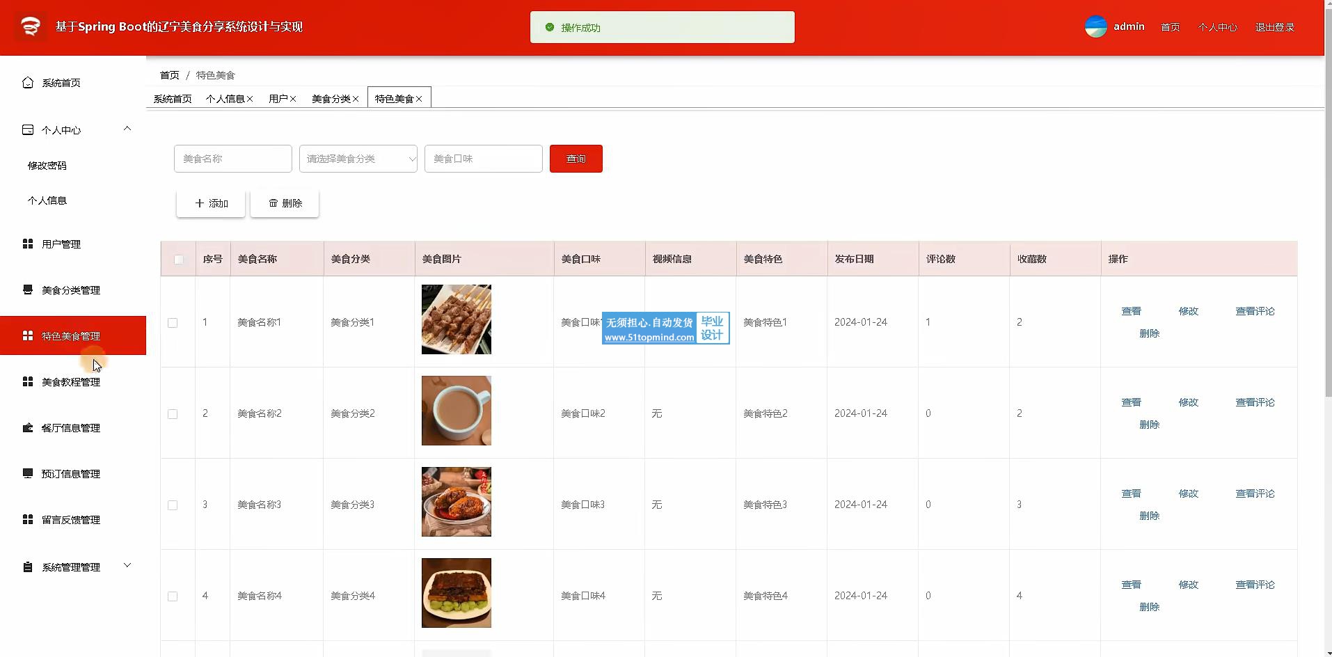Viewport: 1332px width, 657px height.
Task: Click the green success check icon
Action: click(550, 27)
